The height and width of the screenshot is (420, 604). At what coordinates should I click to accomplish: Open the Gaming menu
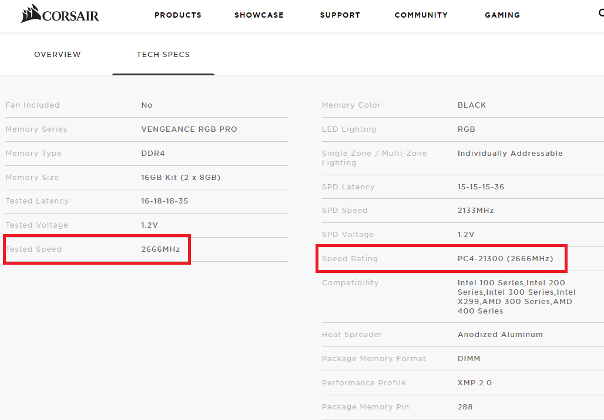tap(502, 15)
